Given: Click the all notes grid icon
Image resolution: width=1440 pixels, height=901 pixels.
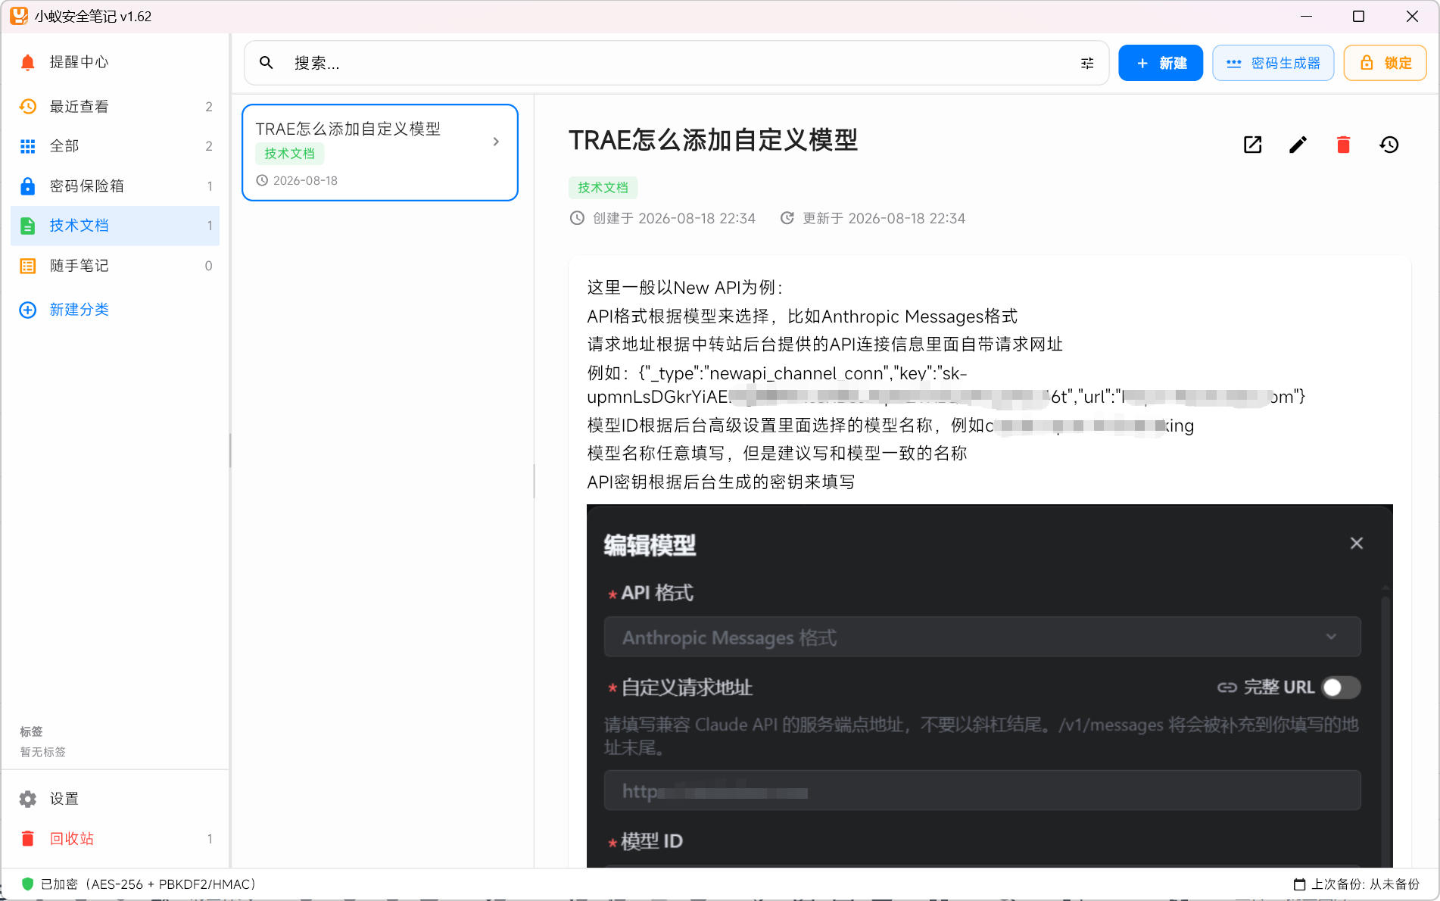Looking at the screenshot, I should tap(28, 146).
